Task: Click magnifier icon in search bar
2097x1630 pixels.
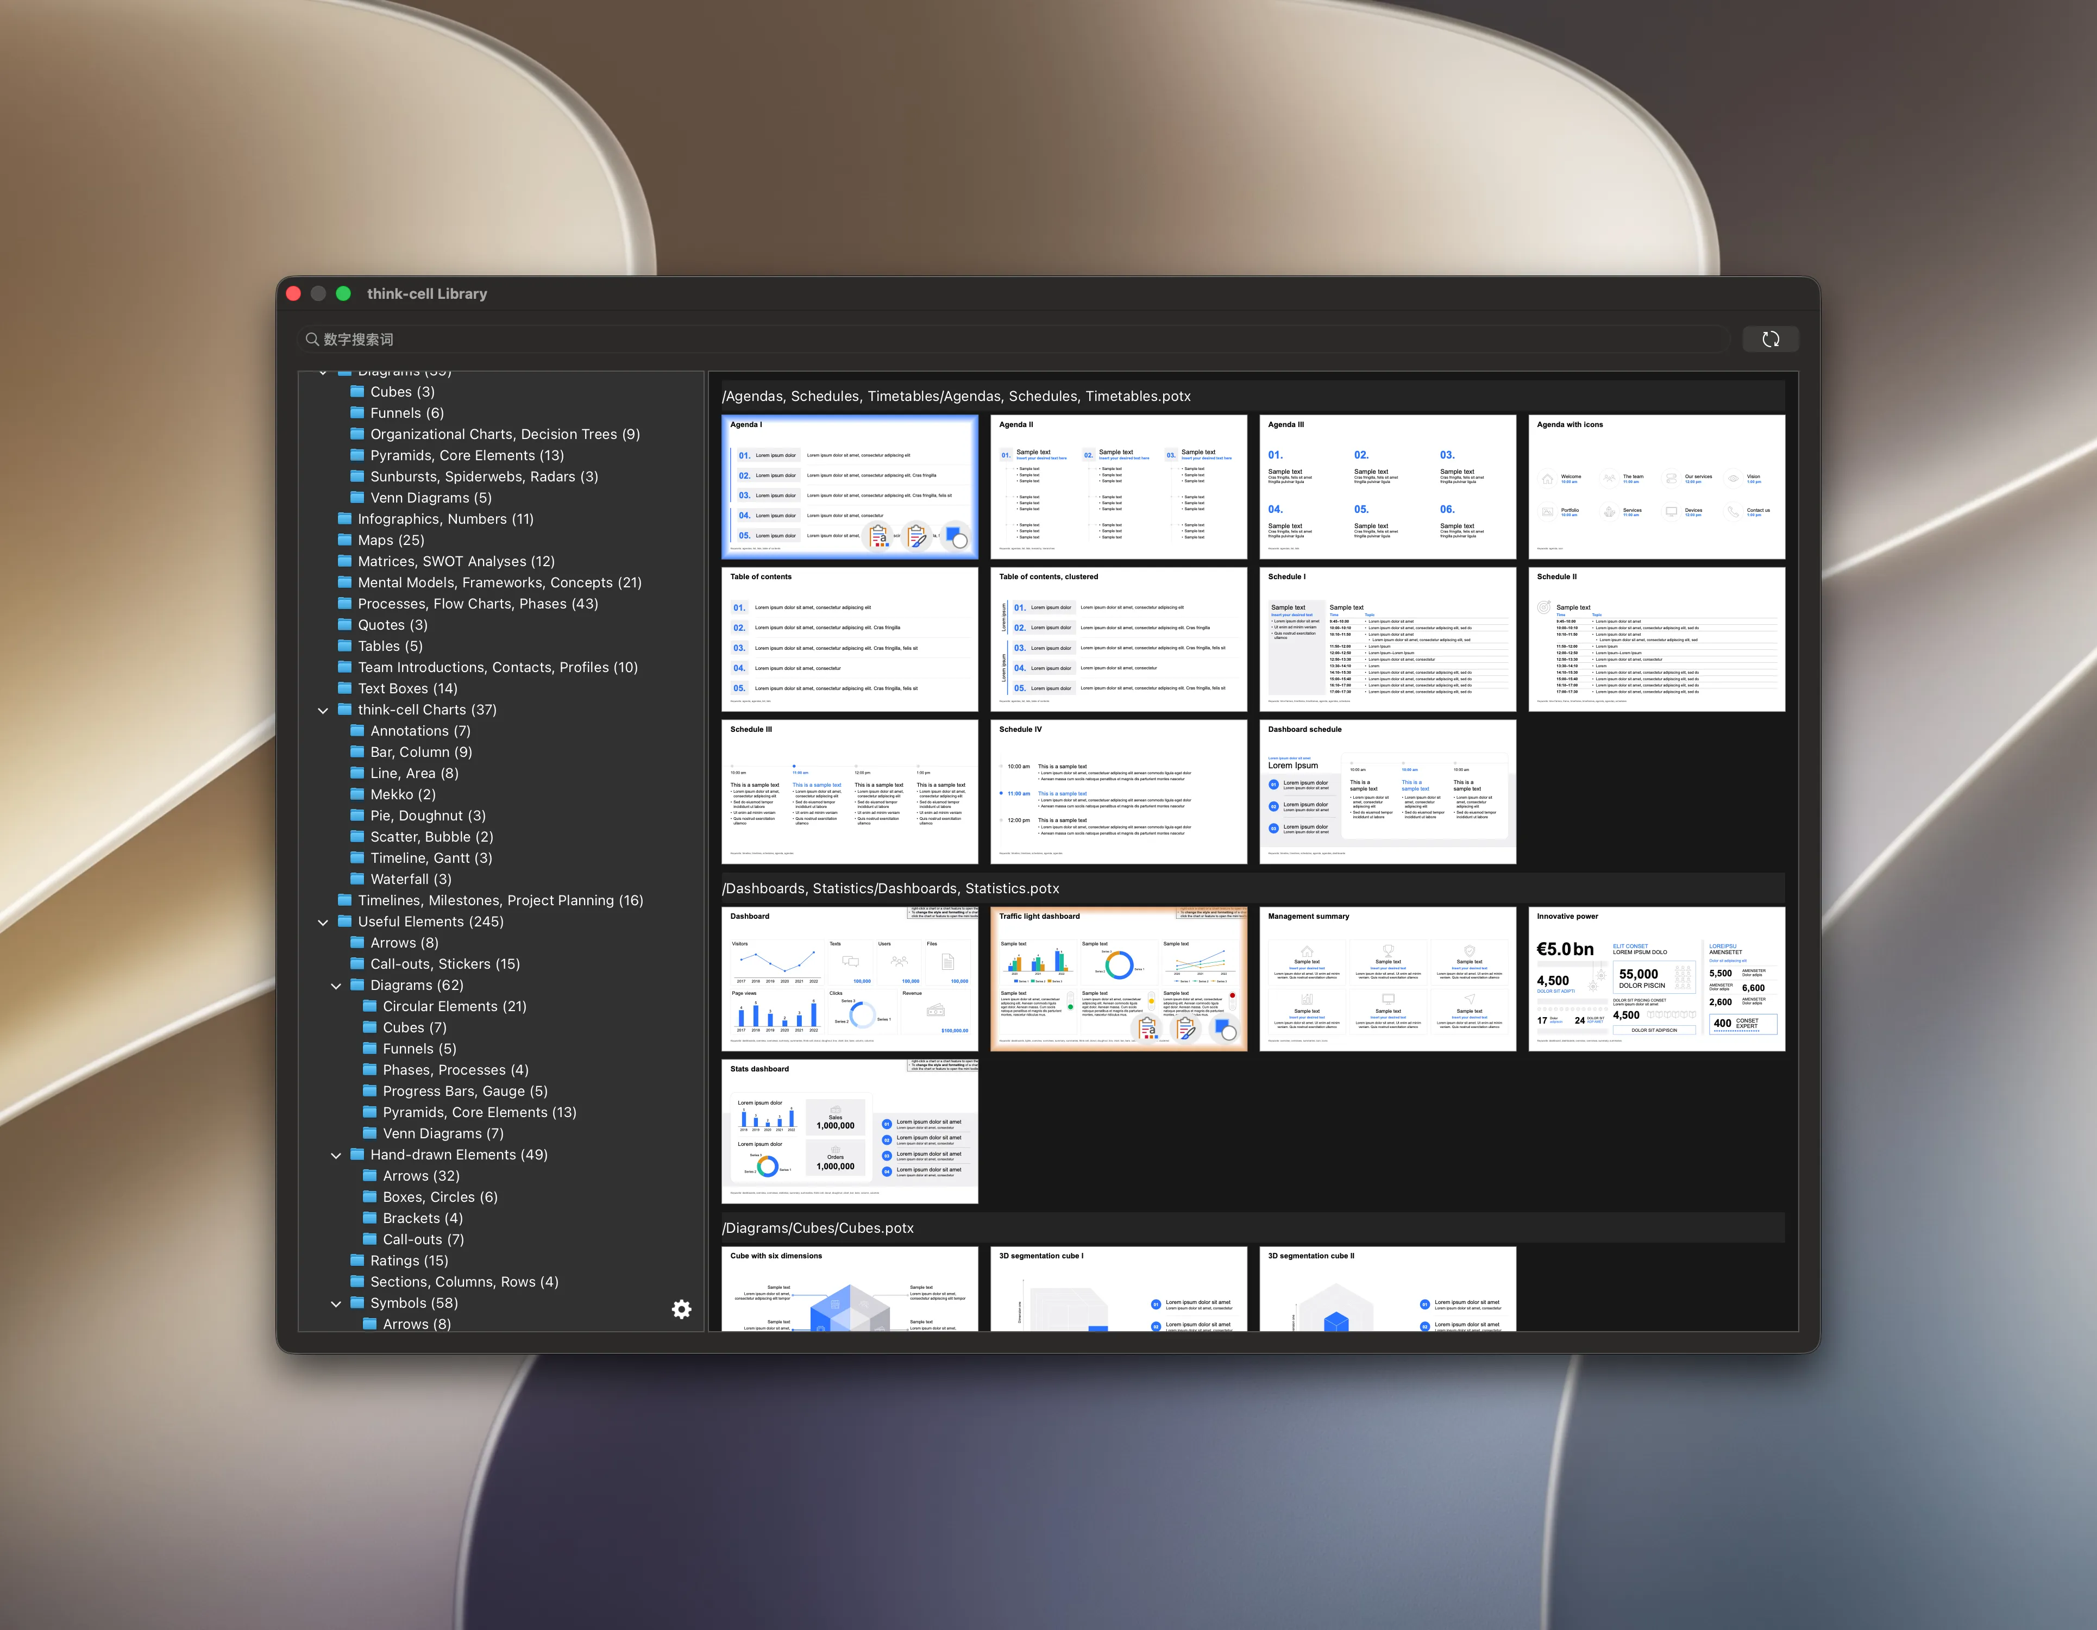Action: coord(312,339)
